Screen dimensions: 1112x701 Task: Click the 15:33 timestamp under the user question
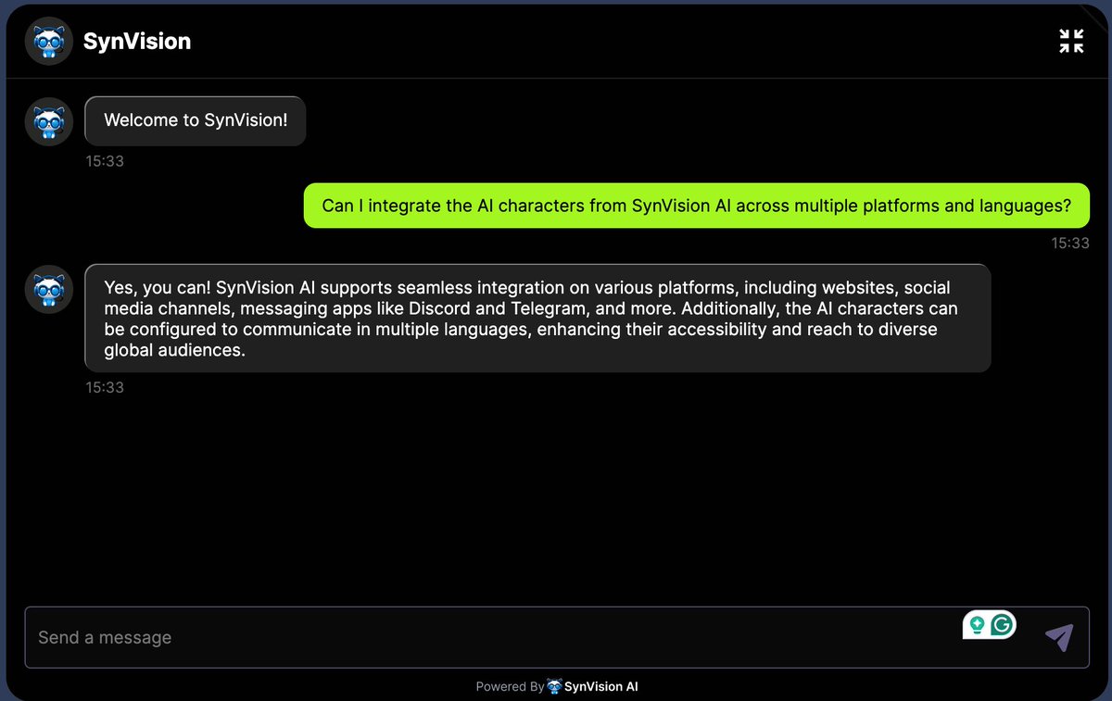pos(1070,244)
